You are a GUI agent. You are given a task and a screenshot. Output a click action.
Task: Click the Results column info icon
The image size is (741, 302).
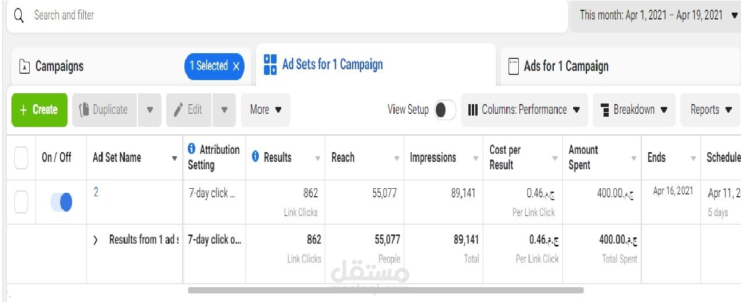tap(255, 157)
